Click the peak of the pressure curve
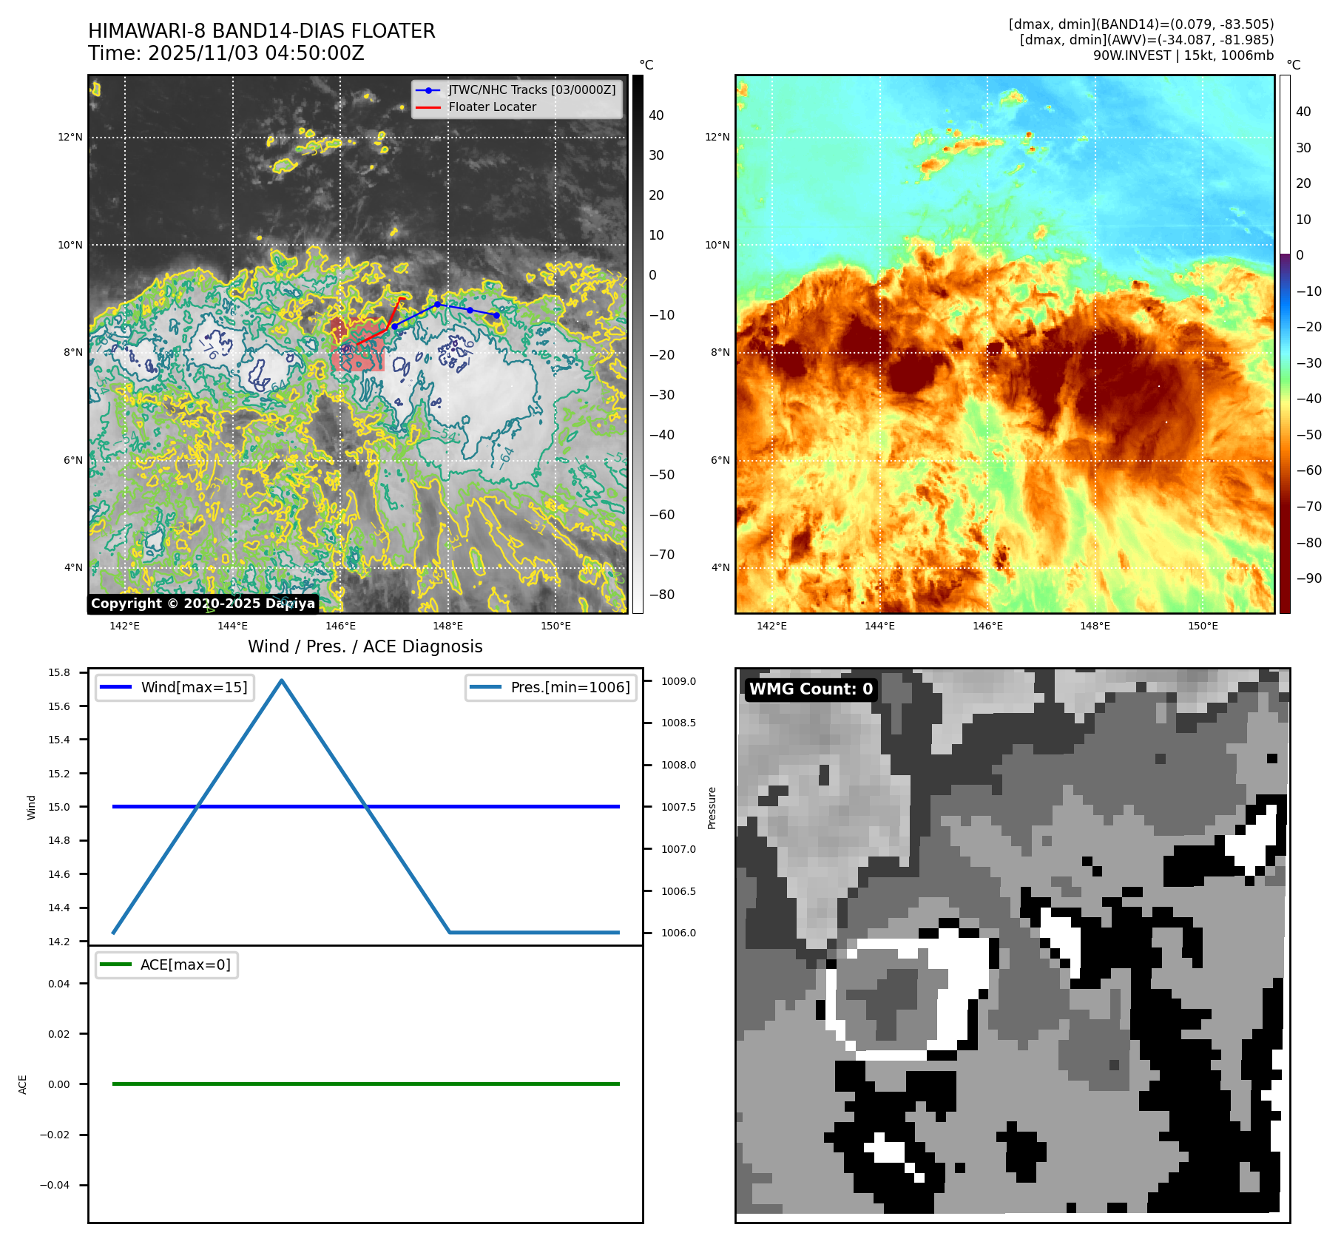 coord(282,680)
